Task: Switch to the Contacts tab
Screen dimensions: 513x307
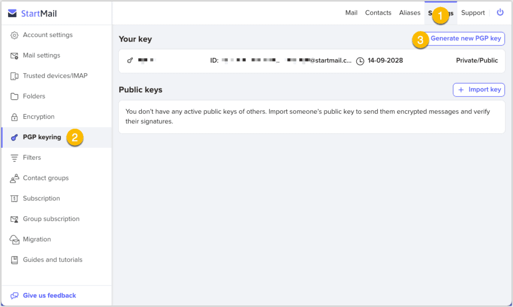Action: [x=378, y=13]
